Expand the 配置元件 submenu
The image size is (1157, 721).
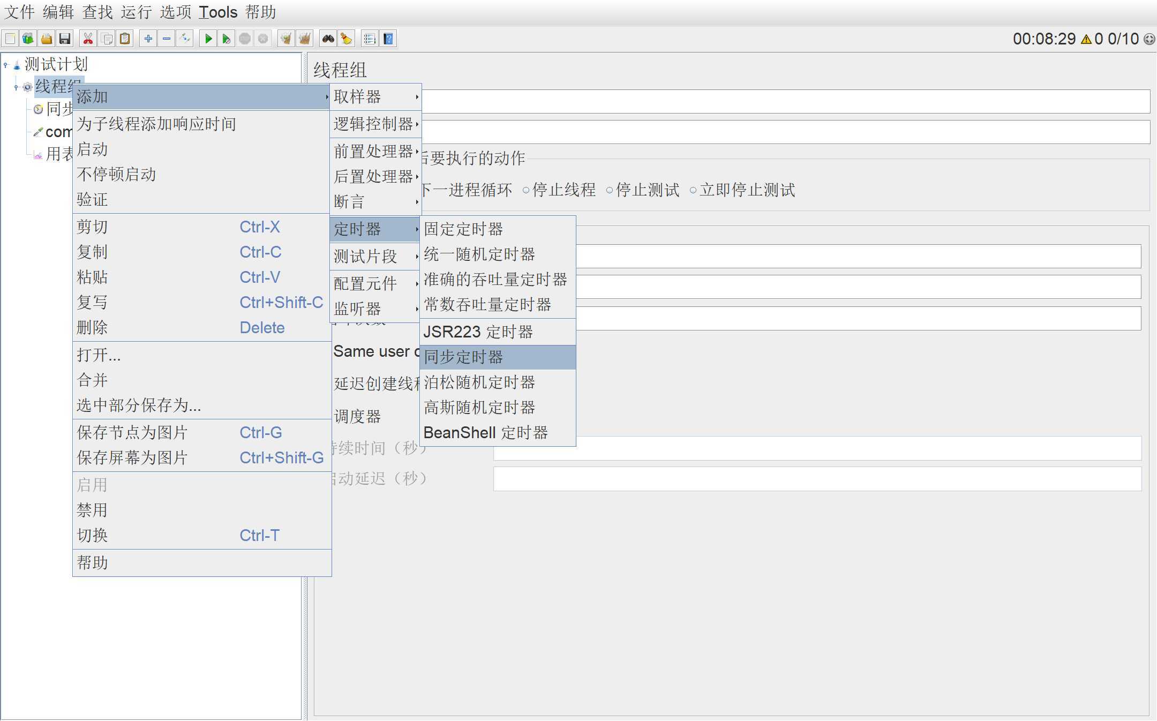(375, 284)
